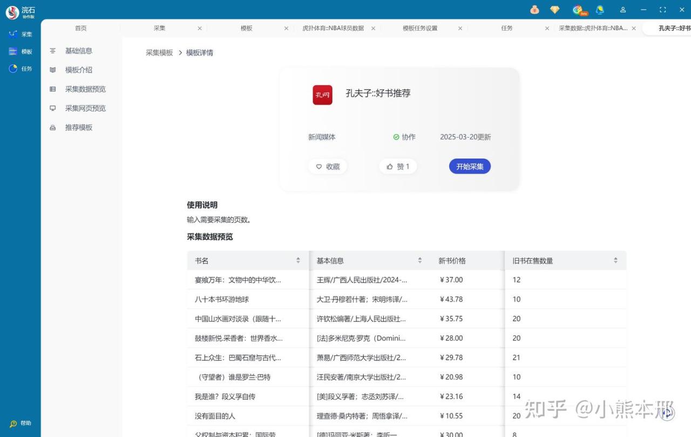691x437 pixels.
Task: Click the 孔网 template logo thumbnail
Action: (322, 95)
